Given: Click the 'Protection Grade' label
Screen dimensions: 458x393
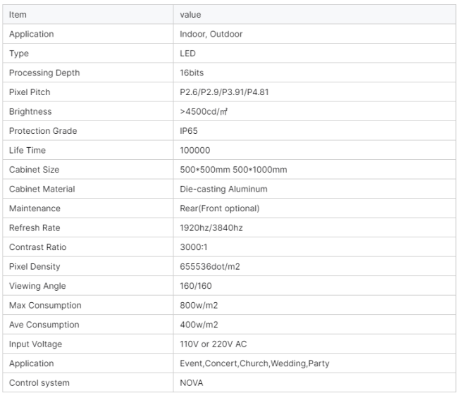Looking at the screenshot, I should coord(43,131).
